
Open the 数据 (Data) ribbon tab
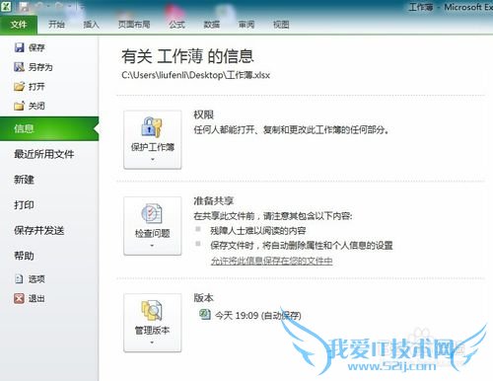212,25
